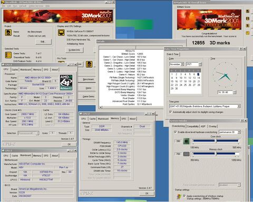Image resolution: width=253 pixels, height=202 pixels.
Task: Select day 30 in the November calendar
Action: [x=177, y=88]
